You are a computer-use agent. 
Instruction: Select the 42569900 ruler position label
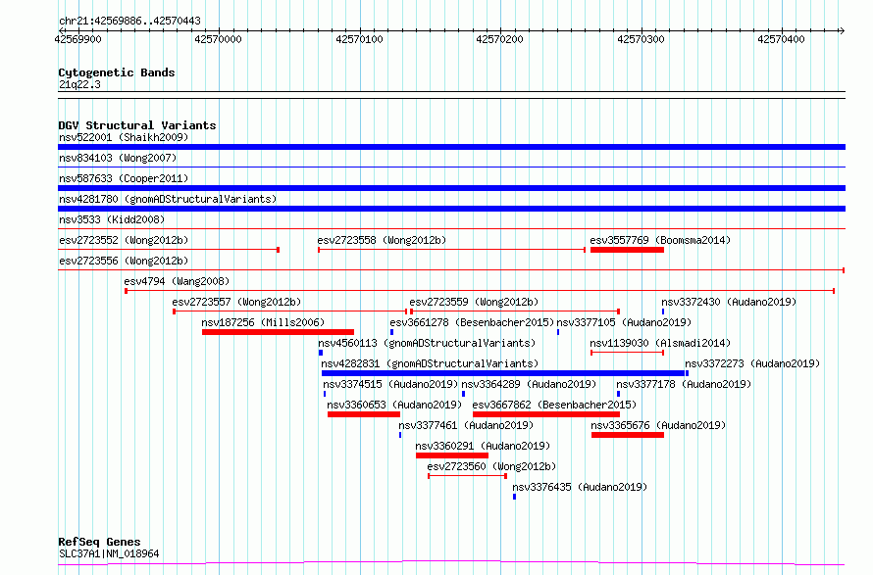pyautogui.click(x=77, y=39)
